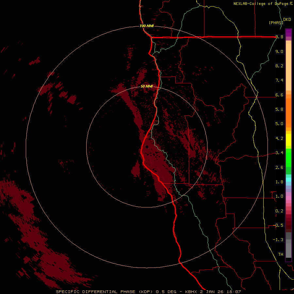Click the 50 NMI range ring label
Viewport: 294px width, 294px height.
click(147, 87)
